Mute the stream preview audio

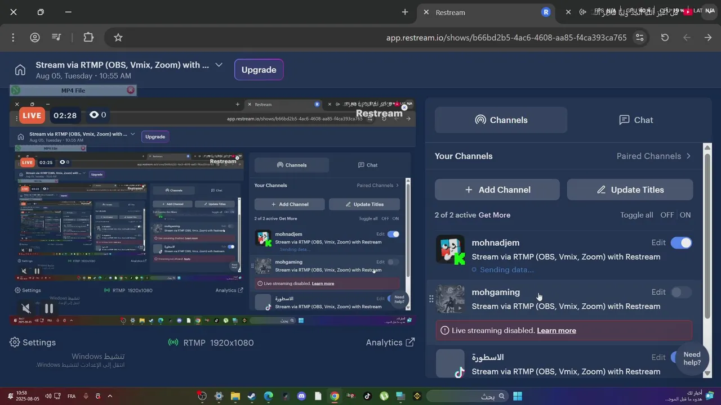coord(26,308)
